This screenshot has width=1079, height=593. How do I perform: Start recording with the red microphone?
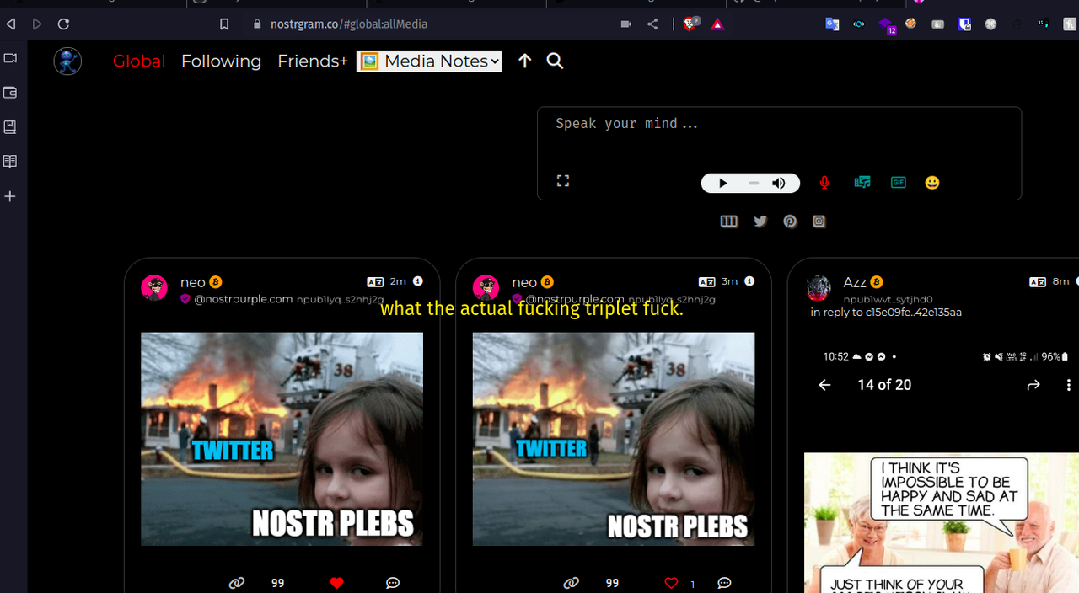(824, 183)
